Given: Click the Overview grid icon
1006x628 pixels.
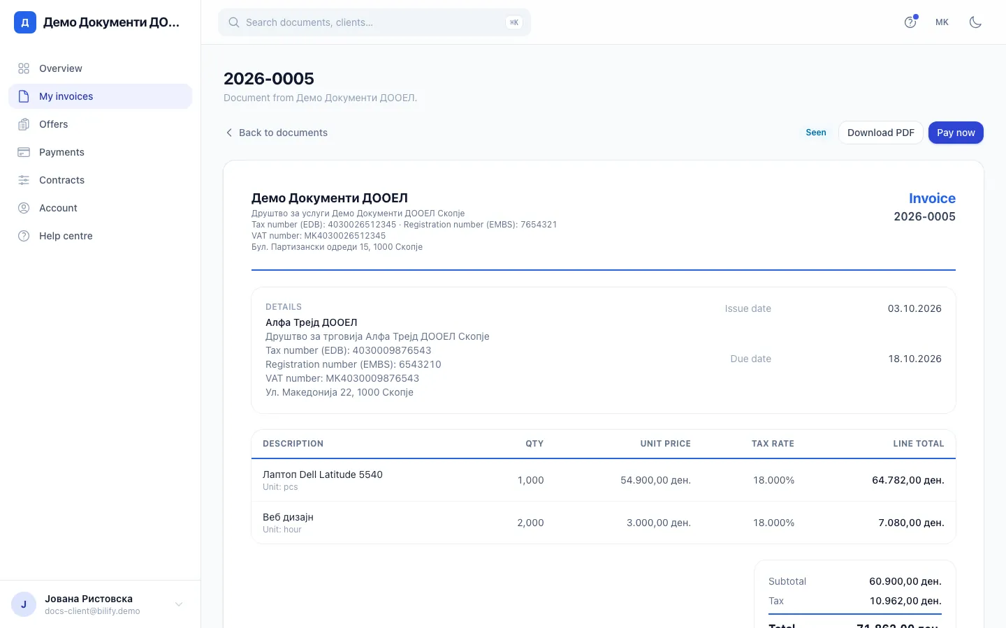Looking at the screenshot, I should 24,68.
